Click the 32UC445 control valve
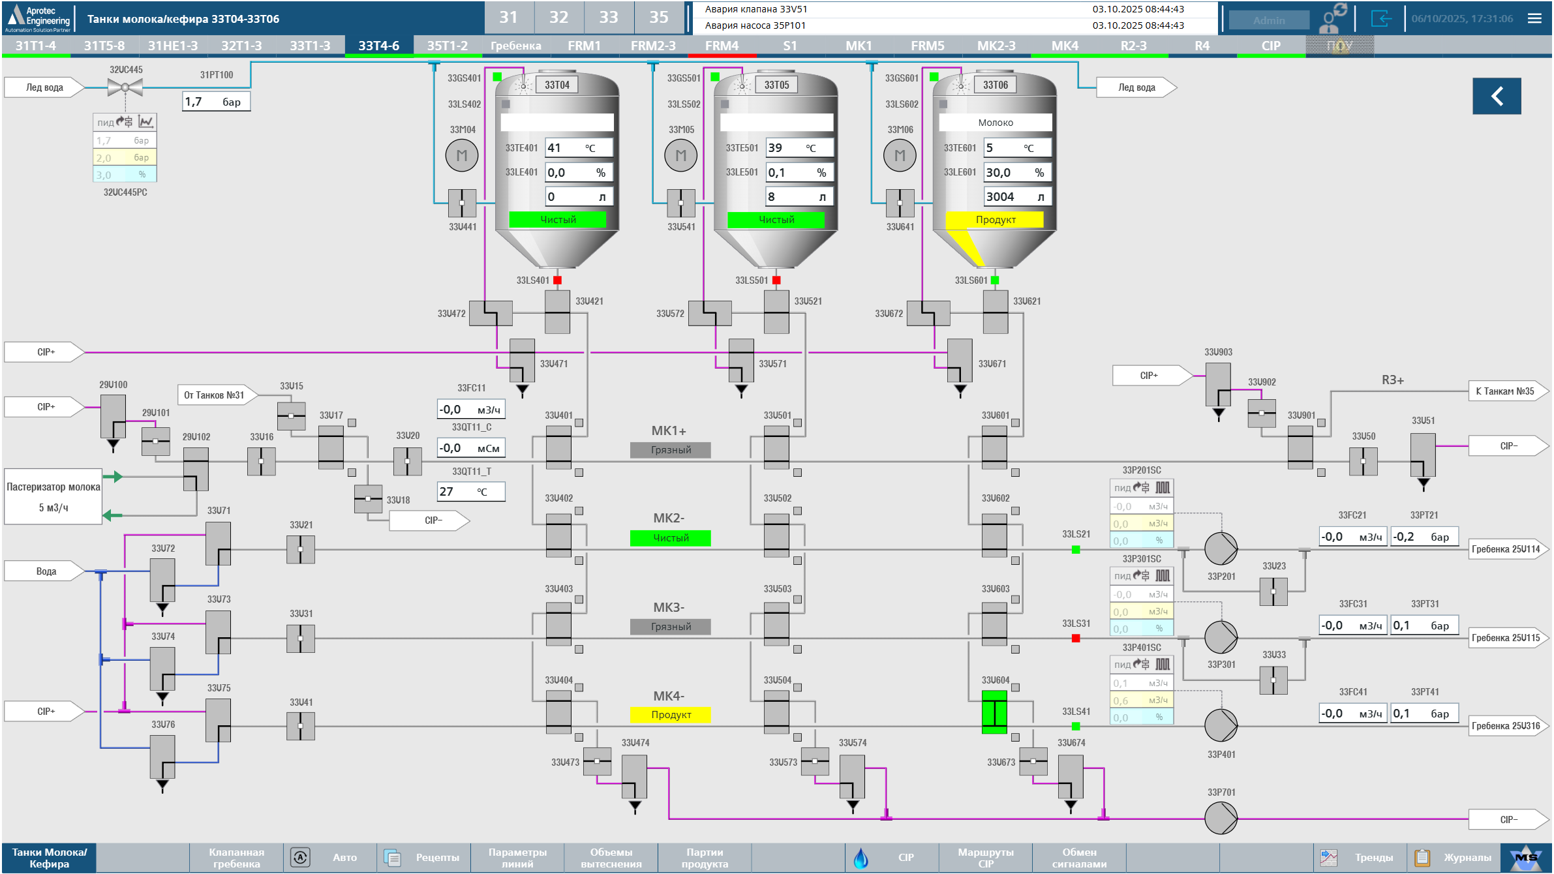1554x874 pixels. coord(125,87)
